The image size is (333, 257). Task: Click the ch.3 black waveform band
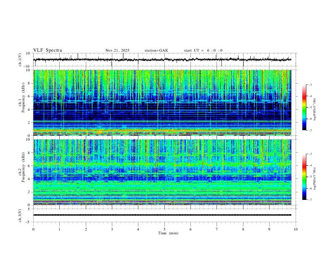[x=162, y=215]
